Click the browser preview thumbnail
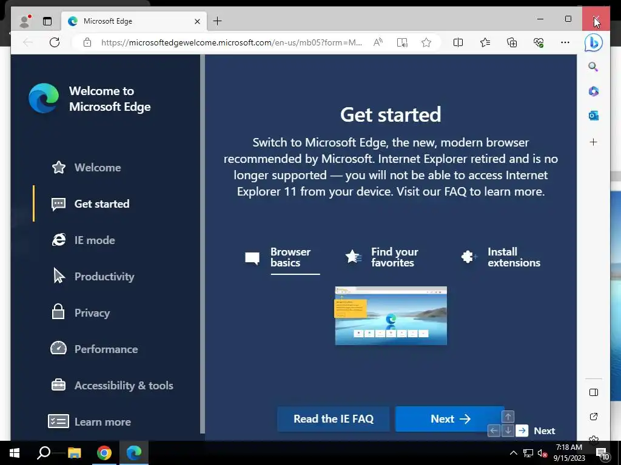 point(391,315)
